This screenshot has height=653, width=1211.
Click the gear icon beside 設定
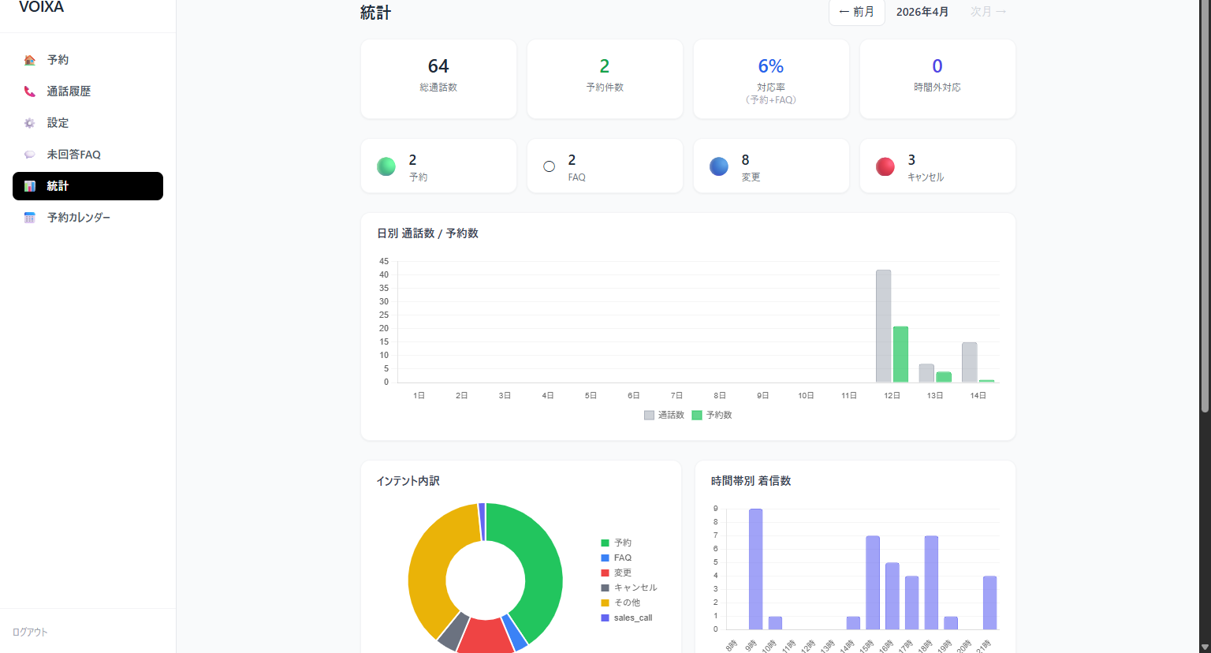(x=30, y=123)
